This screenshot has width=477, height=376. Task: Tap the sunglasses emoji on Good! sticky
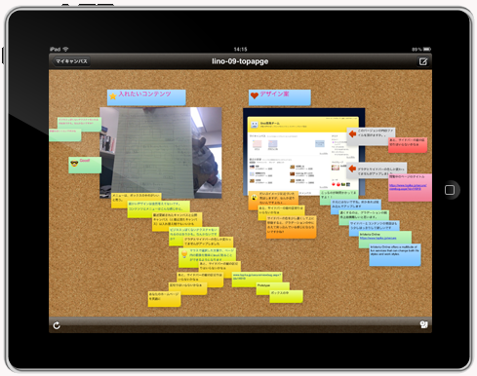74,163
